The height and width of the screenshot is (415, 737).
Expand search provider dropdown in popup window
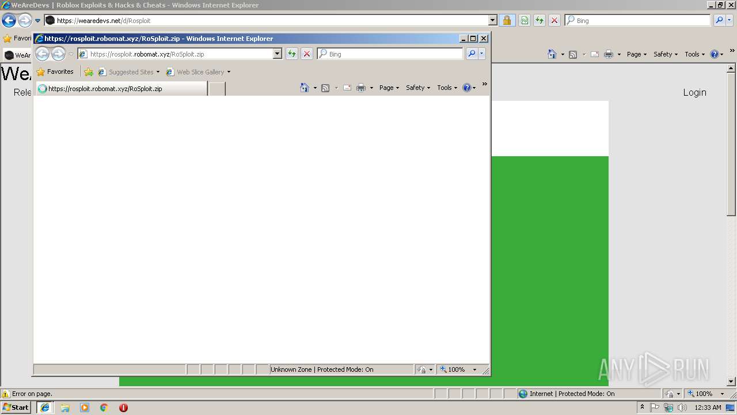[x=482, y=54]
